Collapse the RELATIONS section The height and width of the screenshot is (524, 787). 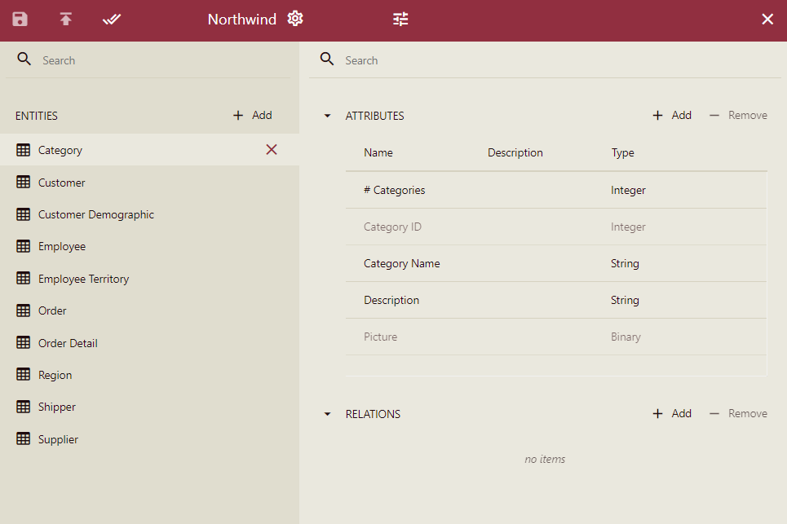[327, 413]
